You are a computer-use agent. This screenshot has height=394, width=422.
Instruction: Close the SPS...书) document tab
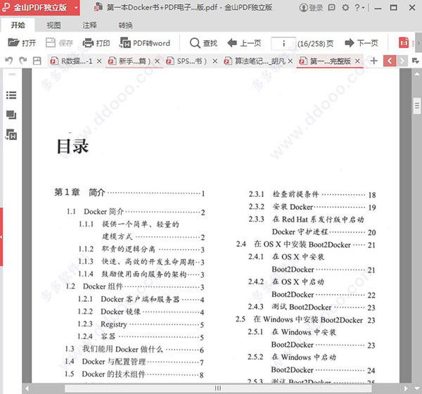click(215, 61)
